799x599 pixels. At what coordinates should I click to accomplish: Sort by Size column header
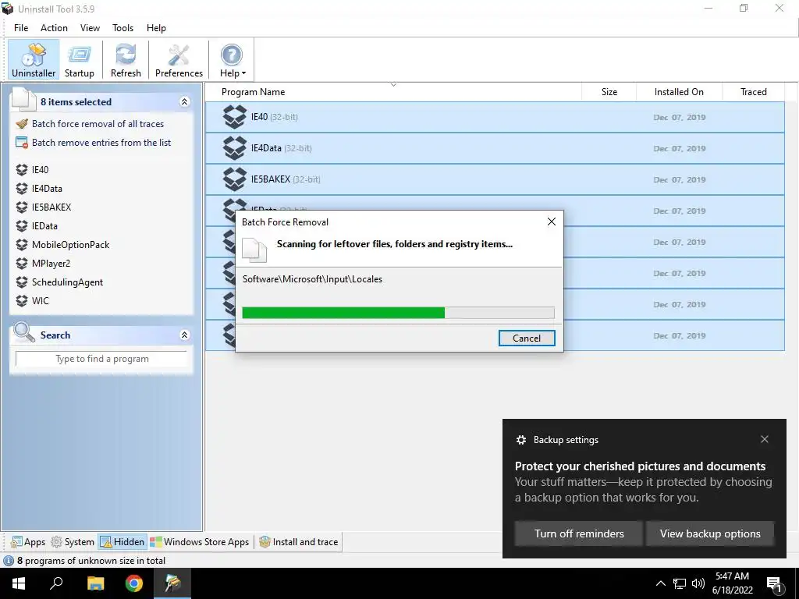609,92
